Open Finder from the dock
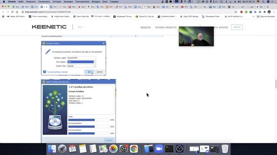 point(52,149)
